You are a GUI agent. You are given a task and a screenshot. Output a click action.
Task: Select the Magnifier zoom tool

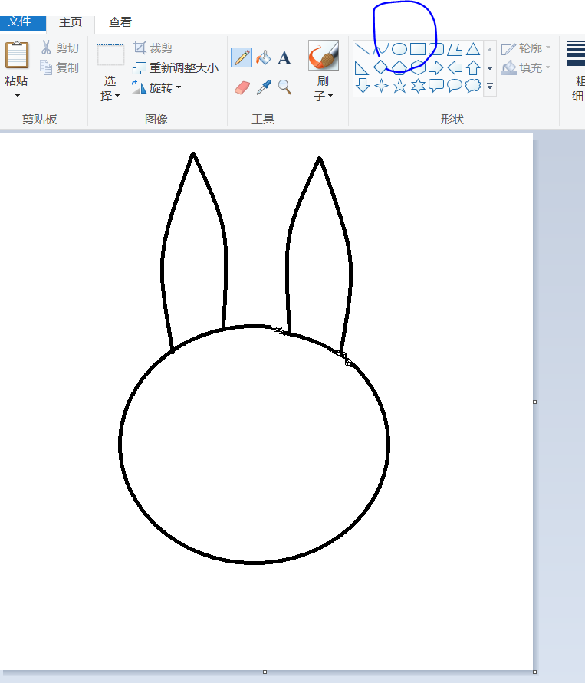point(284,87)
